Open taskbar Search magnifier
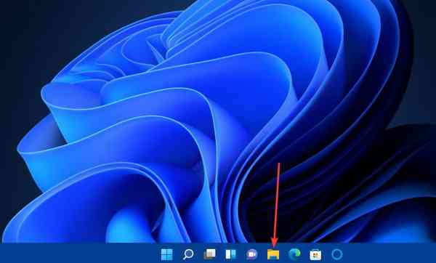The width and height of the screenshot is (436, 263). click(x=188, y=254)
